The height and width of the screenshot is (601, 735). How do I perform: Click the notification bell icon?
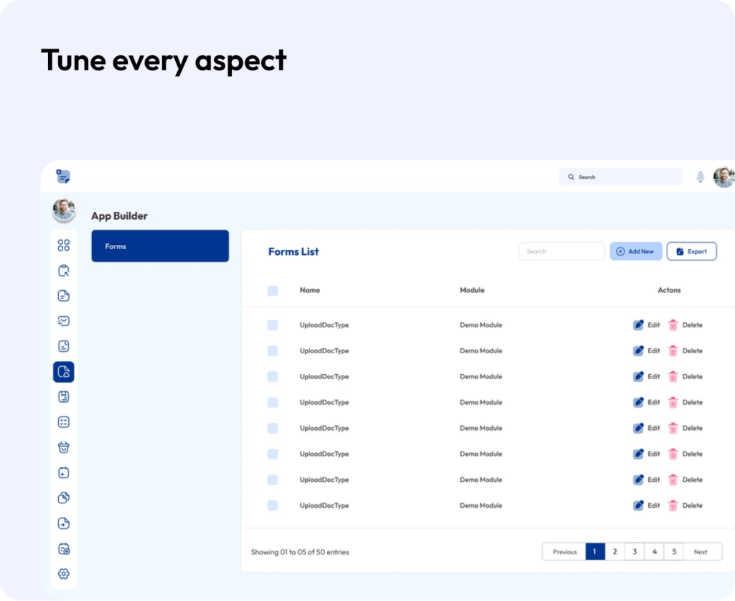coord(700,177)
